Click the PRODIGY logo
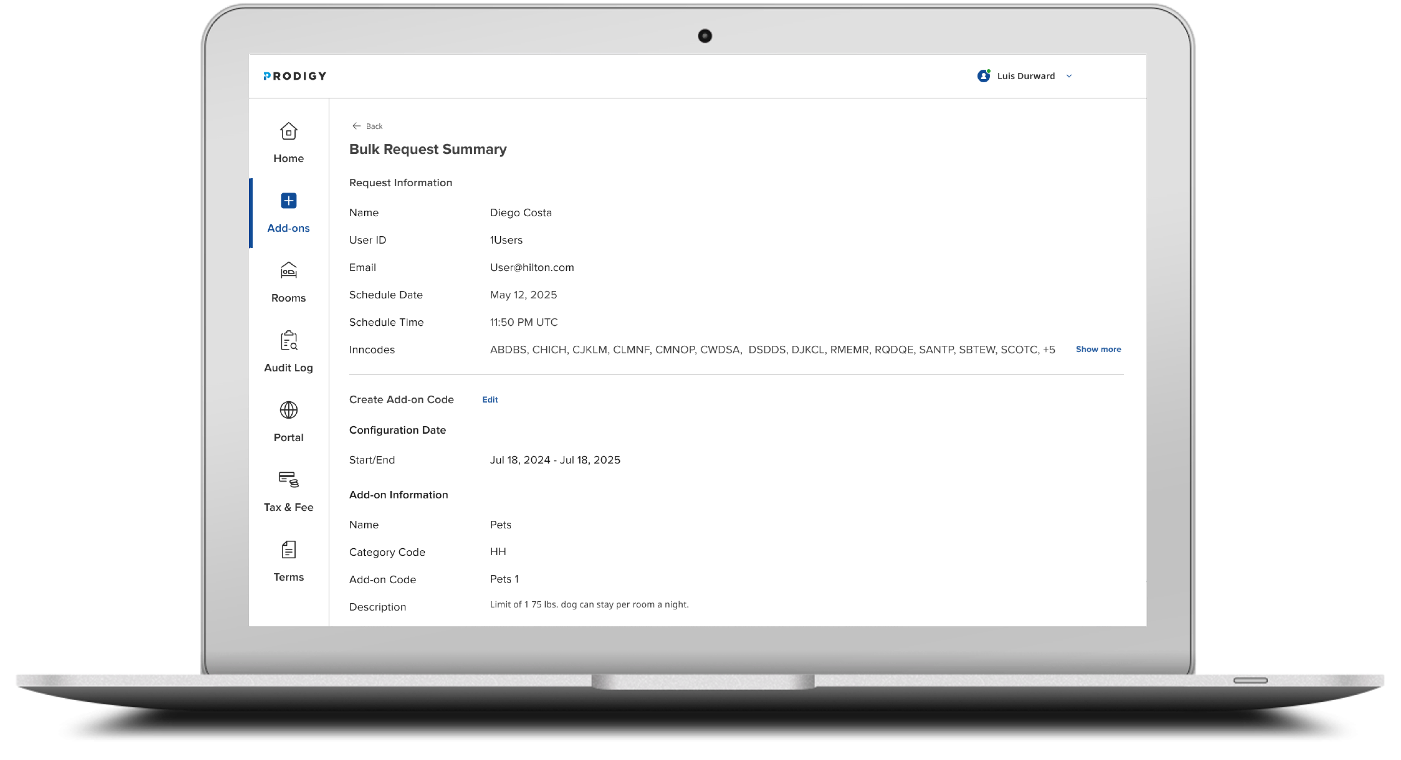This screenshot has height=760, width=1401. point(295,76)
